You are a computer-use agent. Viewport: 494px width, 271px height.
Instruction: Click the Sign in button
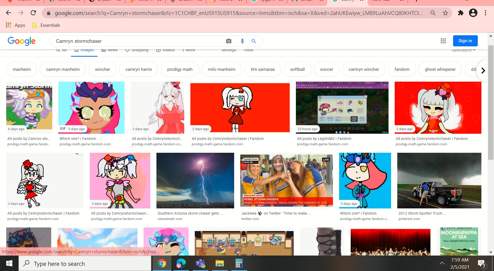[465, 41]
